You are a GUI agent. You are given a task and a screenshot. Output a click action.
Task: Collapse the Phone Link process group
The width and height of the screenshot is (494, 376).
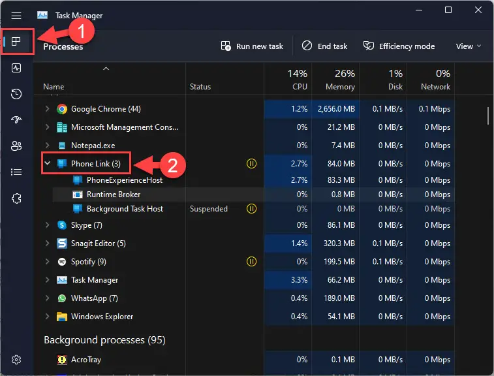click(47, 163)
